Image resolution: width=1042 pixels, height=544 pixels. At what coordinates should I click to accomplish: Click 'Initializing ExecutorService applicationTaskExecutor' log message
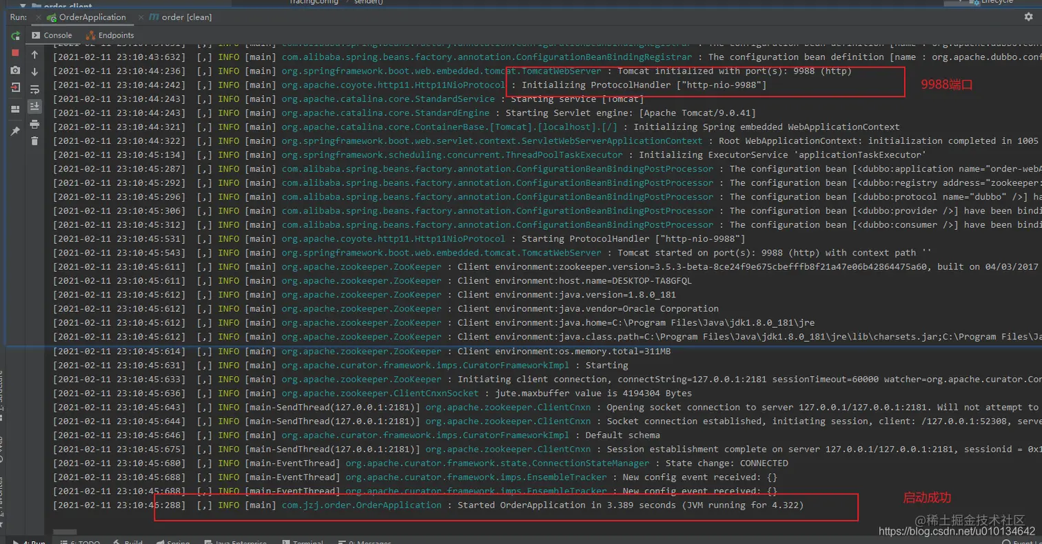pos(784,155)
